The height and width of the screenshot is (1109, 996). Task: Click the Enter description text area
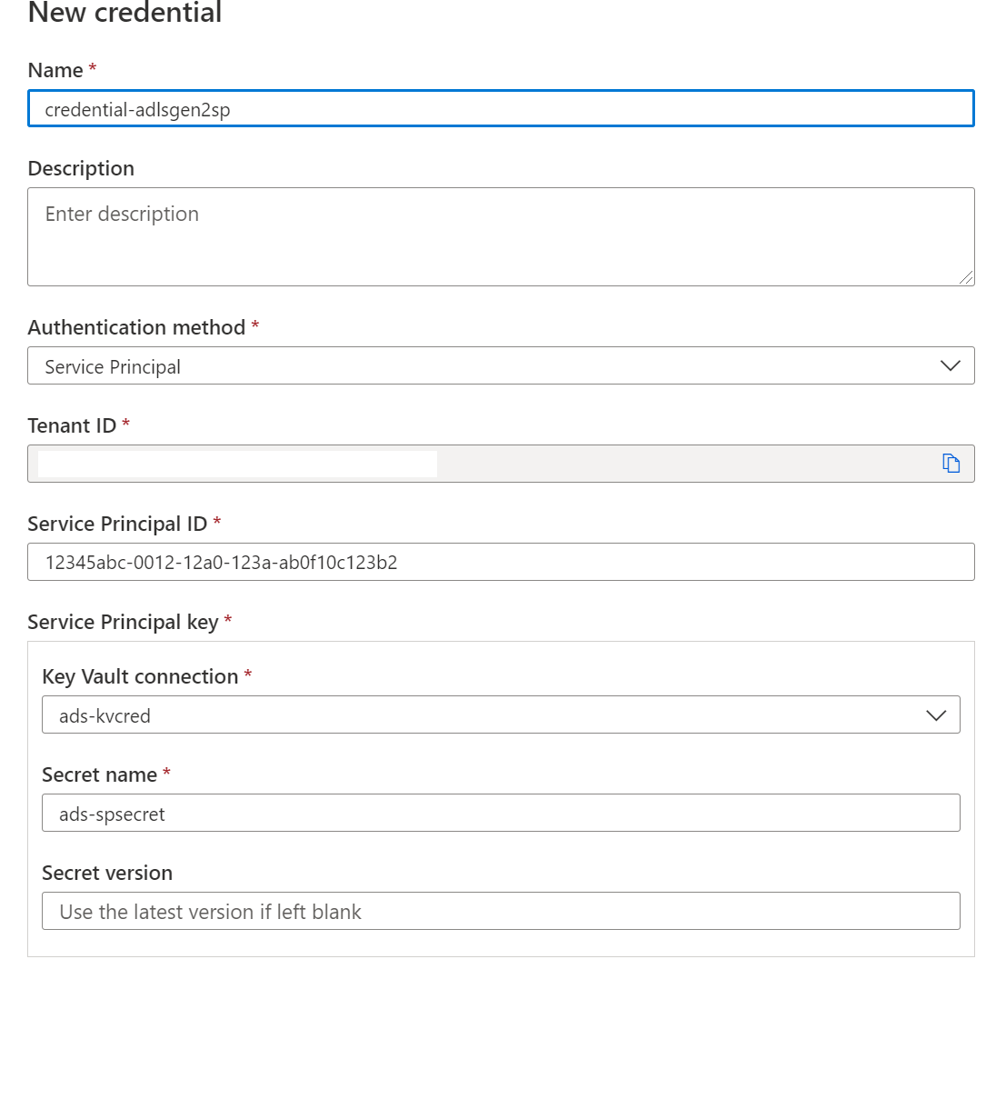coord(500,236)
